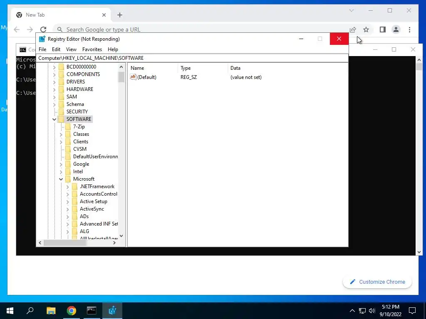The width and height of the screenshot is (426, 319).
Task: Click the Chrome tab search chevron
Action: pyautogui.click(x=352, y=10)
